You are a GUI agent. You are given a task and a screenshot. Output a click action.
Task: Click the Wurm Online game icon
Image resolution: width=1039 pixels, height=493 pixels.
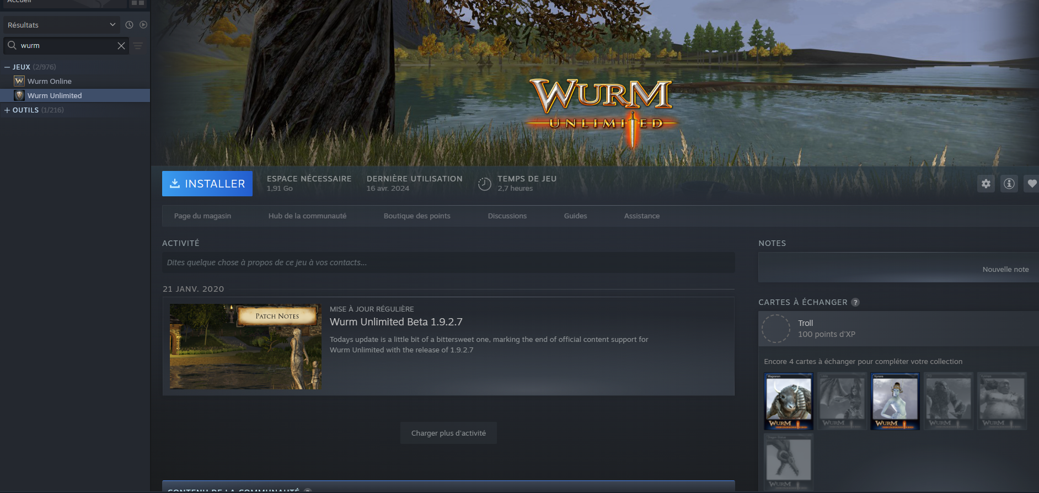coord(19,81)
